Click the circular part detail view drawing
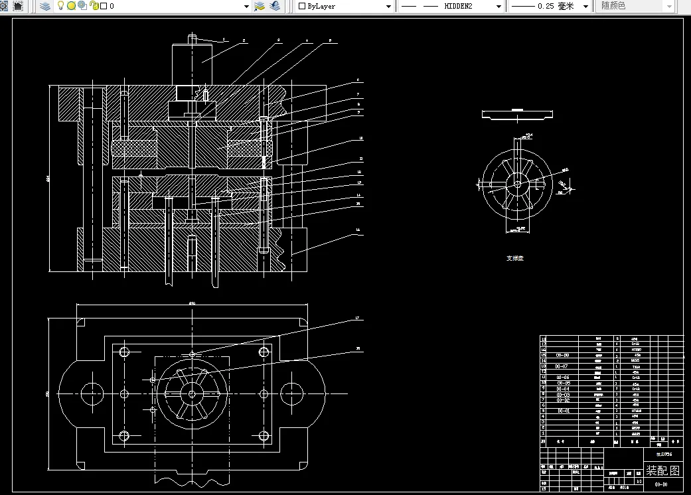Image resolution: width=691 pixels, height=495 pixels. (517, 184)
